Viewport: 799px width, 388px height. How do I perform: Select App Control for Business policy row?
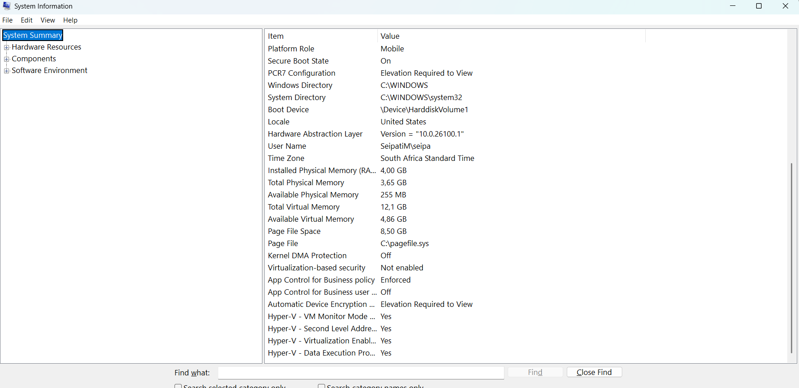455,280
